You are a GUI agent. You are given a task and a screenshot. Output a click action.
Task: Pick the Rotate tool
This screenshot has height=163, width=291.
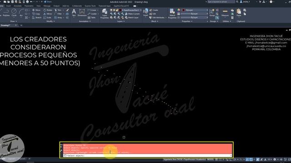(x=48, y=10)
